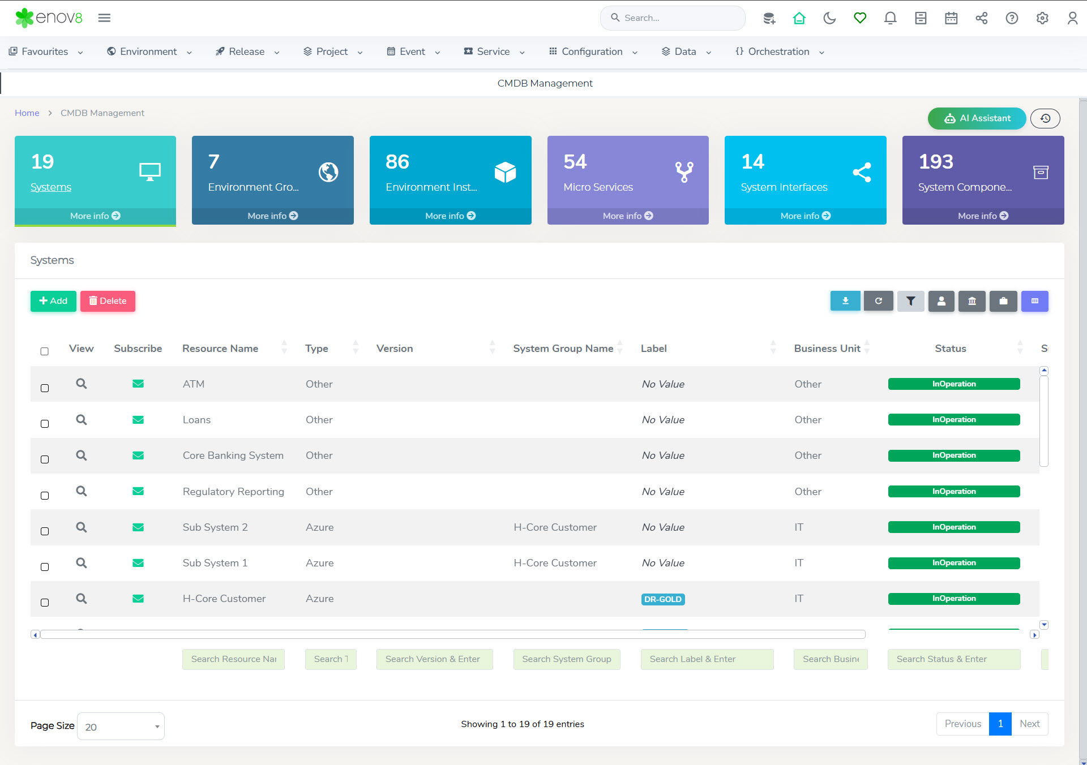Open the notifications bell icon
The width and height of the screenshot is (1087, 765).
tap(890, 18)
